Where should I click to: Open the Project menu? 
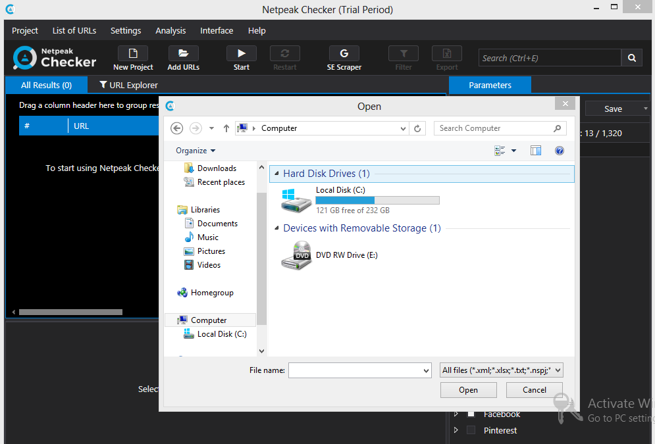[x=24, y=30]
